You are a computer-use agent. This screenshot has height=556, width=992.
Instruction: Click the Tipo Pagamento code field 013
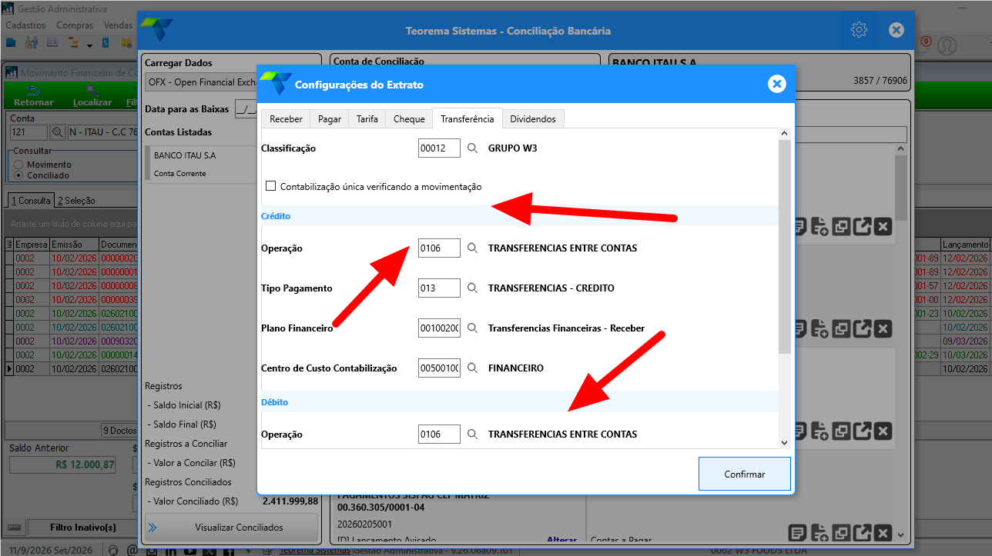(439, 288)
